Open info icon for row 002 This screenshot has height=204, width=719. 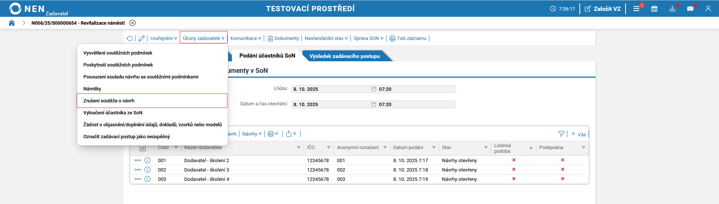pyautogui.click(x=147, y=170)
